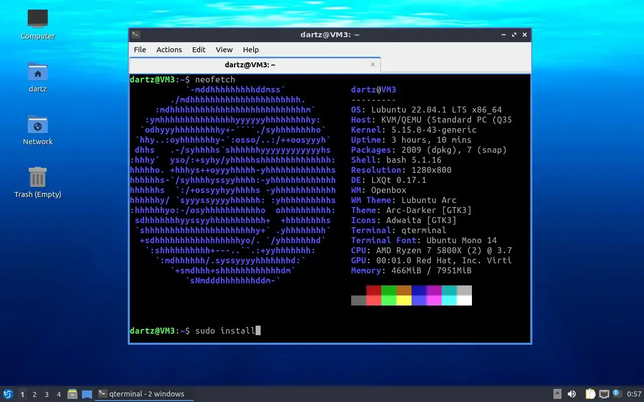Viewport: 644px width, 402px height.
Task: Open the removable media eject icon
Action: (x=557, y=394)
